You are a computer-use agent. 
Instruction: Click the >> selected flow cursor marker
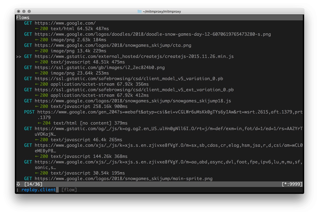point(19,57)
